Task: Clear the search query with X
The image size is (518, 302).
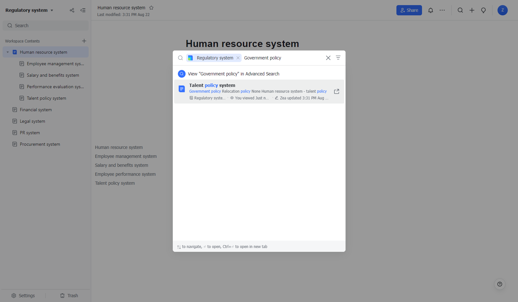Action: click(x=328, y=58)
